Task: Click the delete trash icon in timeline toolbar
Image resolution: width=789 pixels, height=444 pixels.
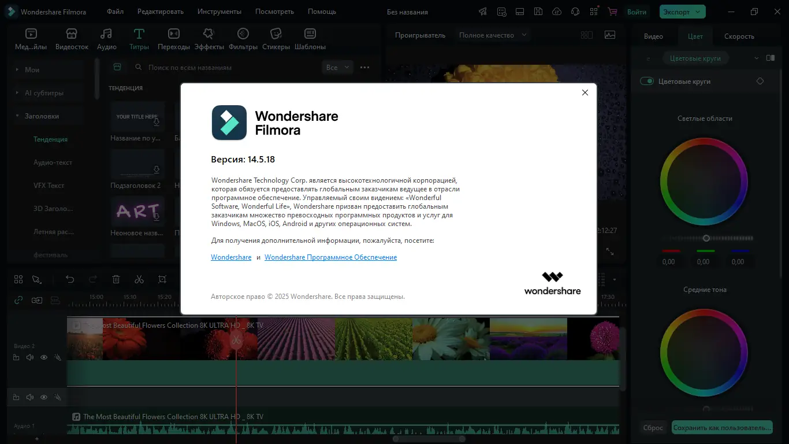Action: 116,279
